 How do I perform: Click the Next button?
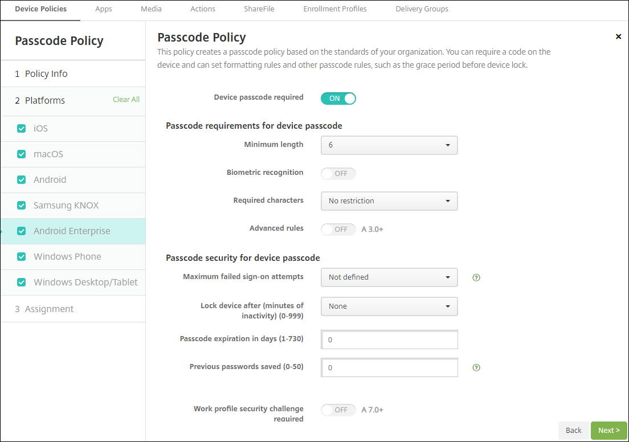pyautogui.click(x=608, y=431)
